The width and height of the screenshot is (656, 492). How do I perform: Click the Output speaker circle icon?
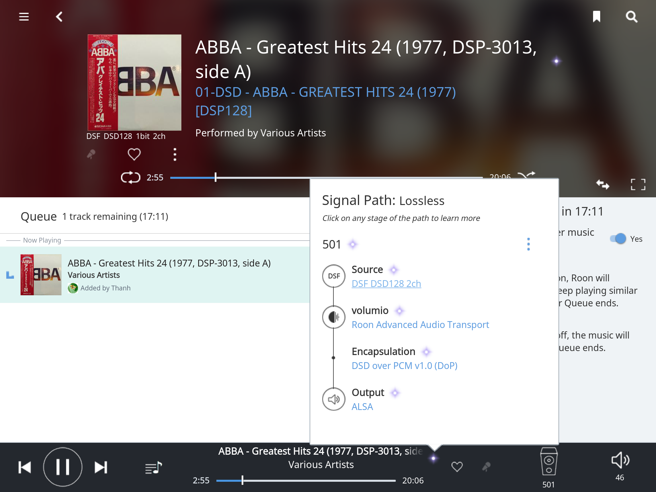(x=334, y=399)
